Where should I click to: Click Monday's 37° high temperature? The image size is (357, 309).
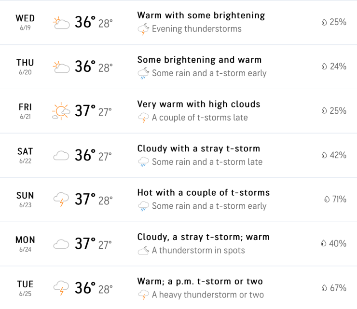85,243
